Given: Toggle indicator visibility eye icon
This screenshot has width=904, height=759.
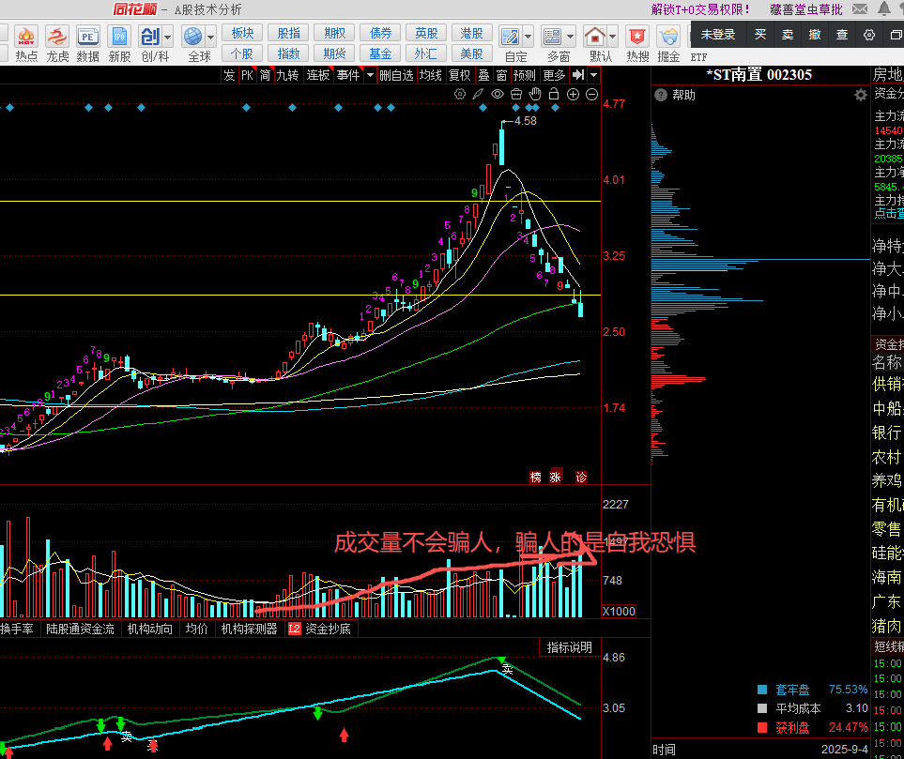Looking at the screenshot, I should tap(497, 94).
